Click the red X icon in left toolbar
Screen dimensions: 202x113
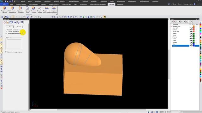pyautogui.click(x=1, y=88)
